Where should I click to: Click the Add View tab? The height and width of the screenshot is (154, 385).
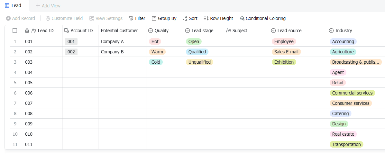click(48, 6)
